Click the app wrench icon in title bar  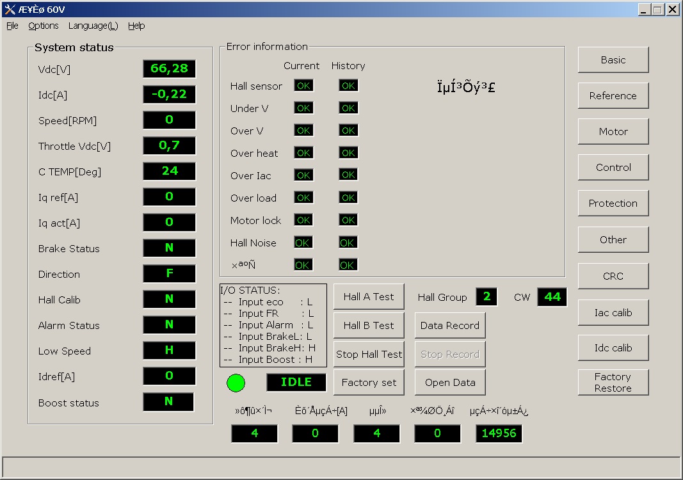click(x=9, y=10)
